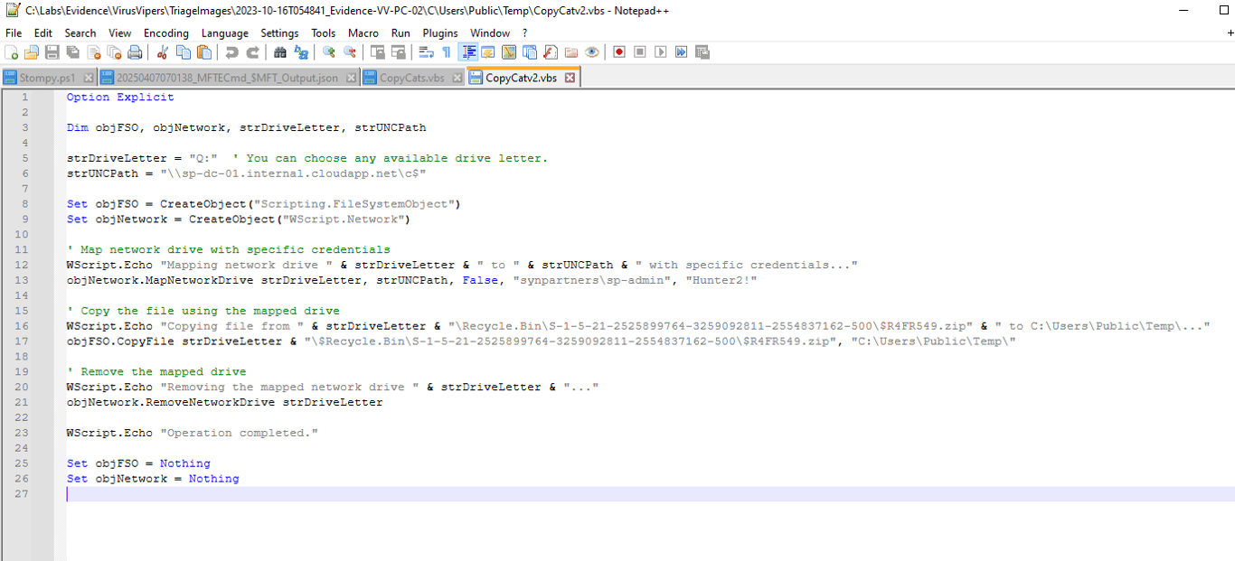Image resolution: width=1235 pixels, height=561 pixels.
Task: Open the Define your language icon
Action: (x=488, y=52)
